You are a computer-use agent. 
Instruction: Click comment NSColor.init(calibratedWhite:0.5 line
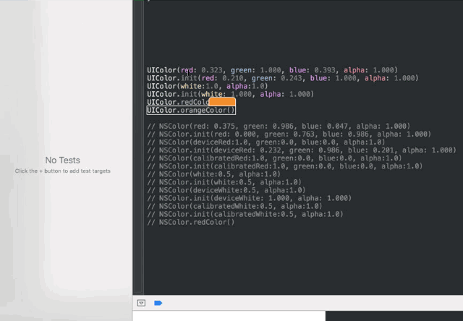click(x=245, y=214)
